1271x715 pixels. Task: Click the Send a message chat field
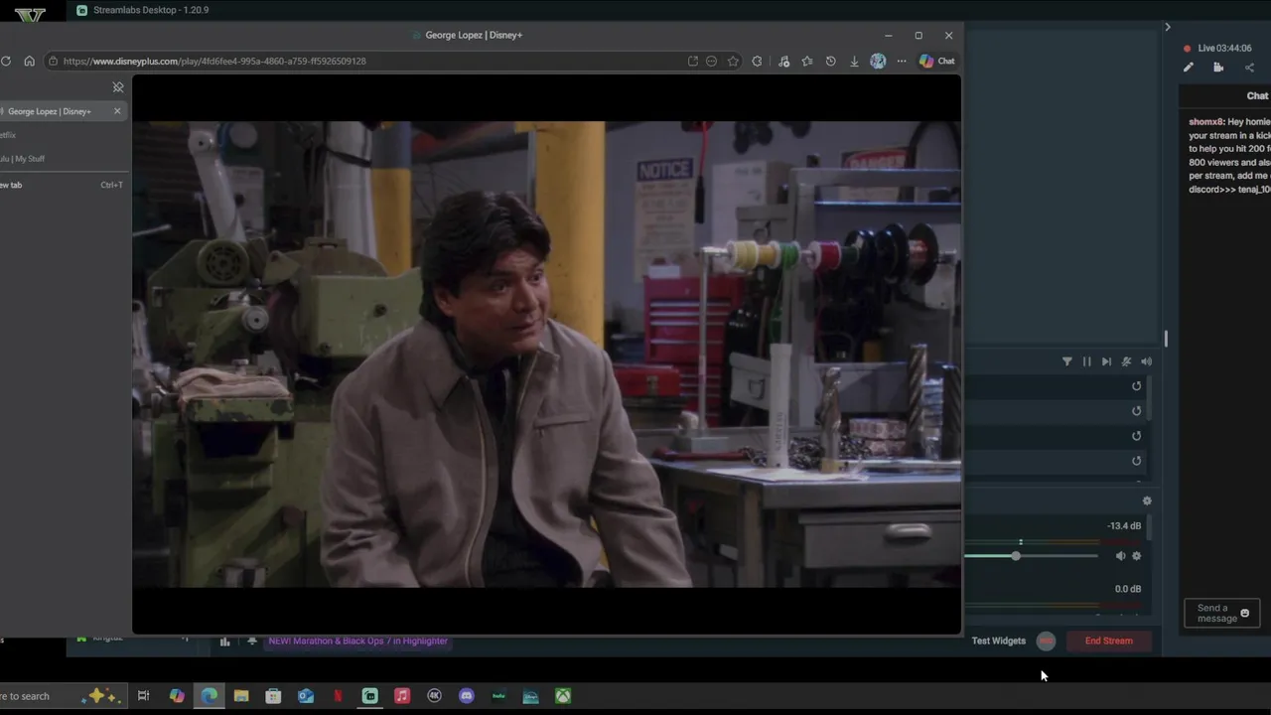tap(1221, 613)
